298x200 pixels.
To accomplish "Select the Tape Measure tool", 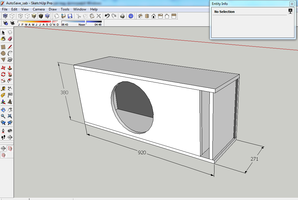I will click(3, 89).
